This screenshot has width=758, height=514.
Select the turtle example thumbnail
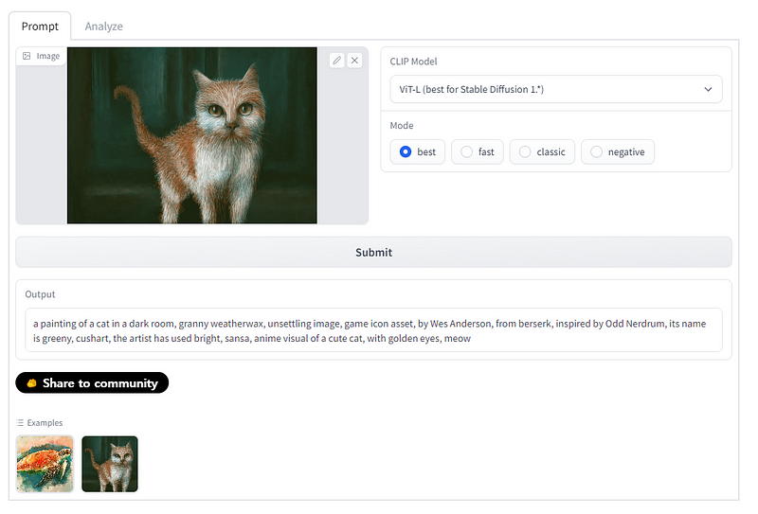(x=45, y=464)
